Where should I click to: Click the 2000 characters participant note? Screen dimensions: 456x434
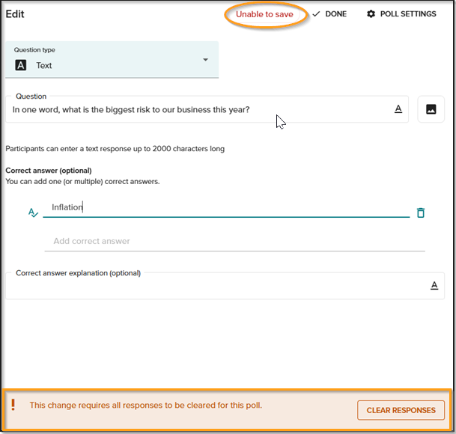(x=115, y=149)
